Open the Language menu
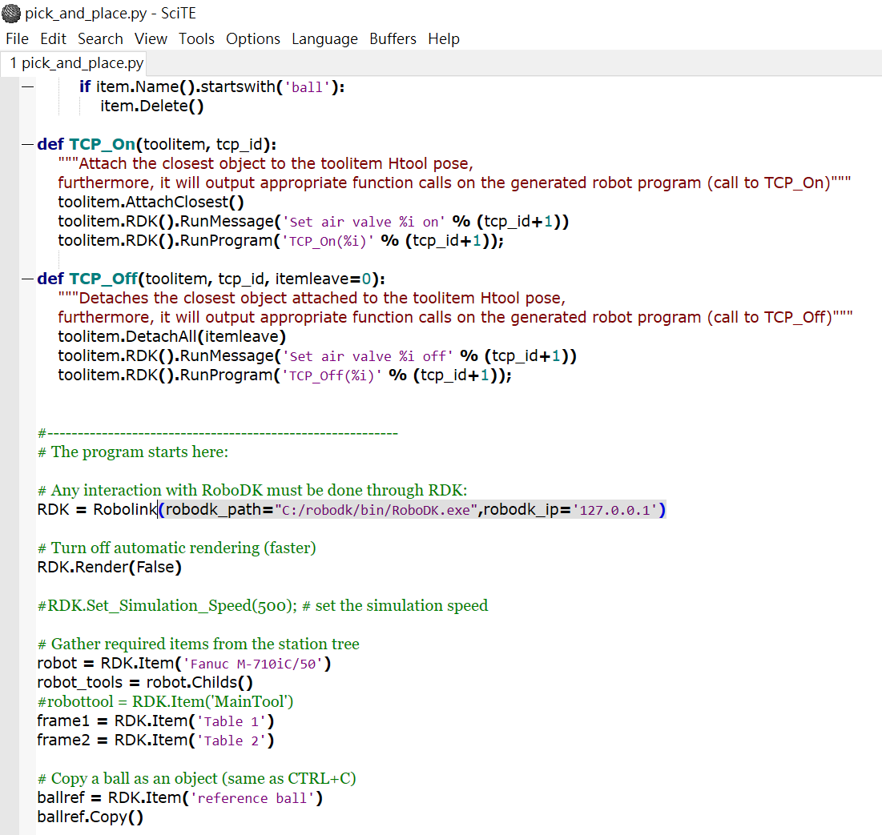Screen dimensions: 882x835 (x=324, y=38)
